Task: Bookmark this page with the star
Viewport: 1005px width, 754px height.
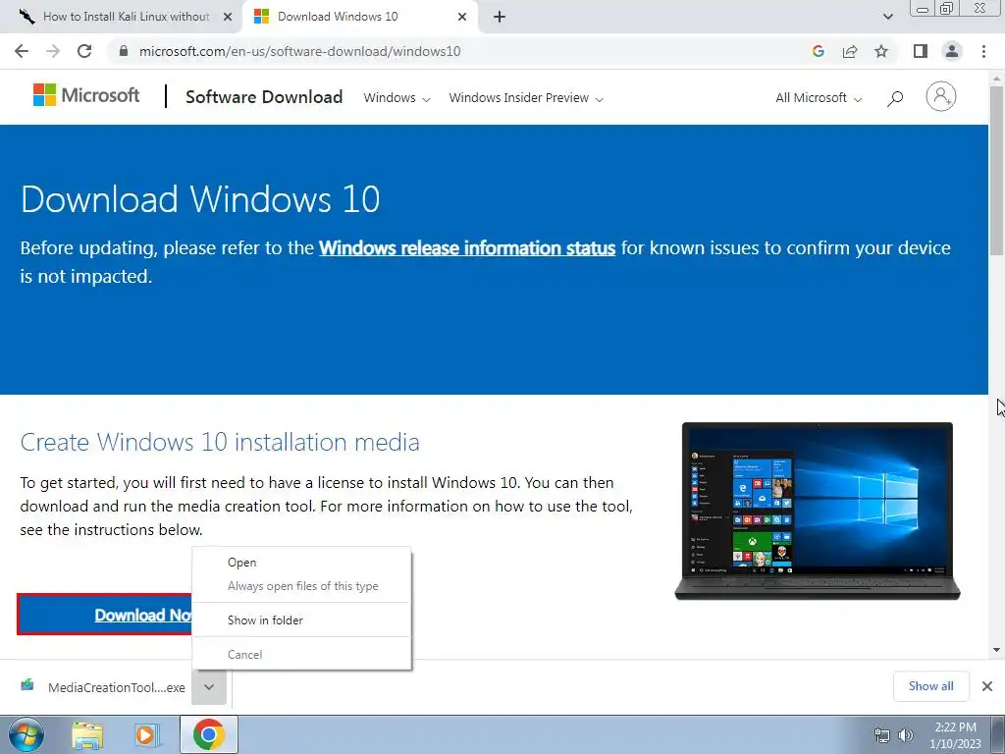Action: [x=881, y=51]
